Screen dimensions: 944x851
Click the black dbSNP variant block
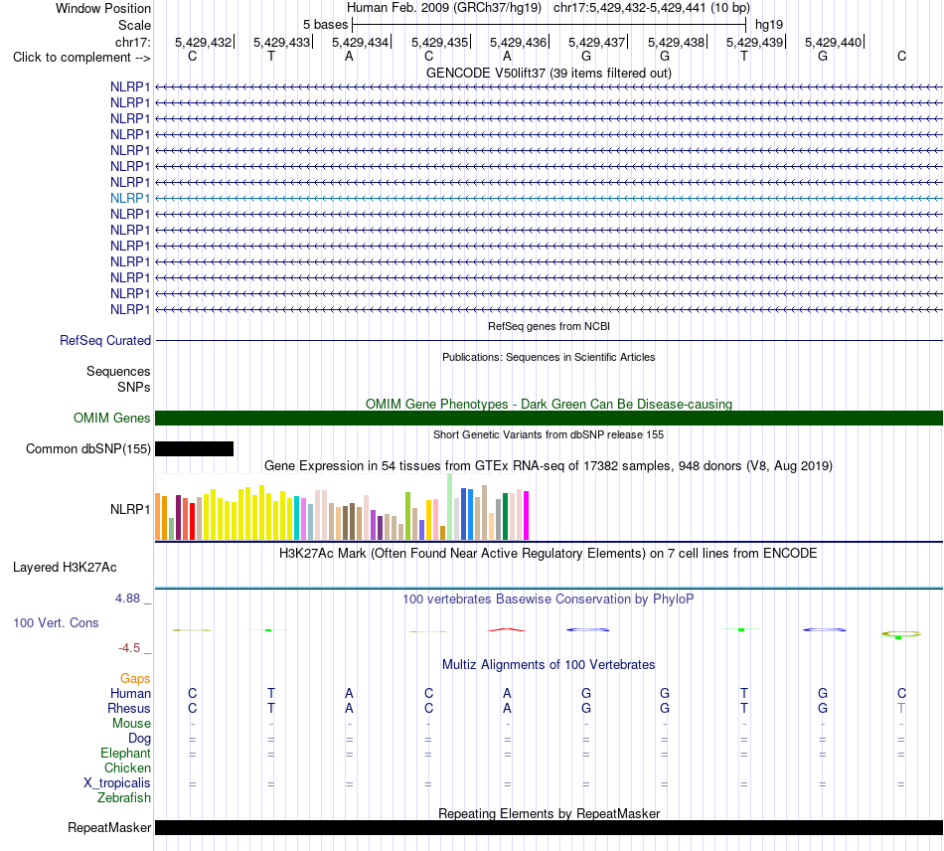[194, 448]
